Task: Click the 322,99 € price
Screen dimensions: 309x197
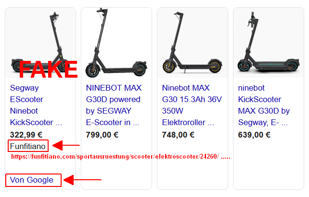Action: [26, 135]
